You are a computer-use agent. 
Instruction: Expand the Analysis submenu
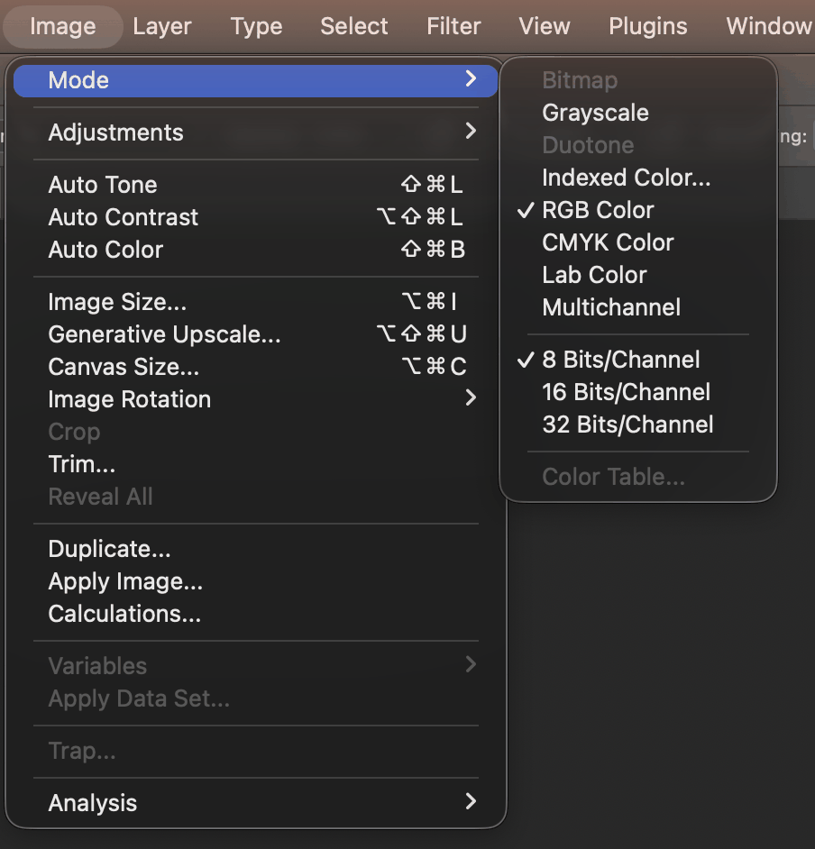[x=256, y=802]
